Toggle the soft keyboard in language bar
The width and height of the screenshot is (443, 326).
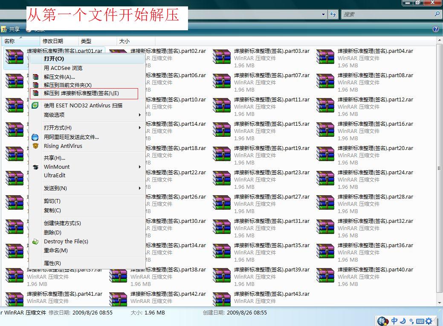(421, 321)
